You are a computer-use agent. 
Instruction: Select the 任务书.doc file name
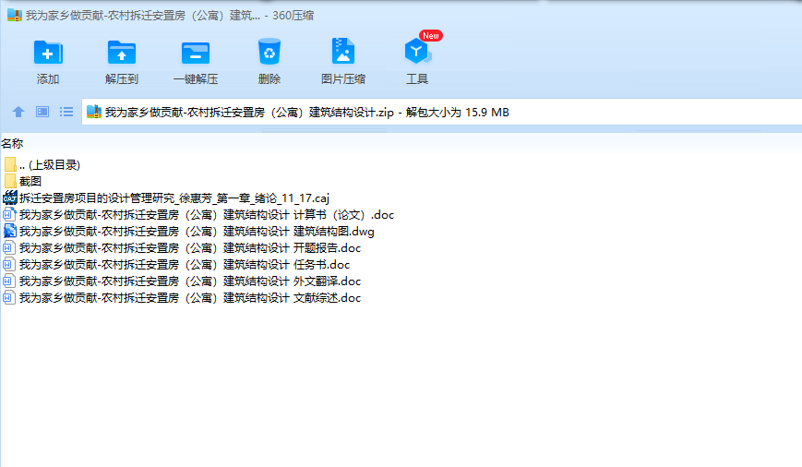click(185, 265)
